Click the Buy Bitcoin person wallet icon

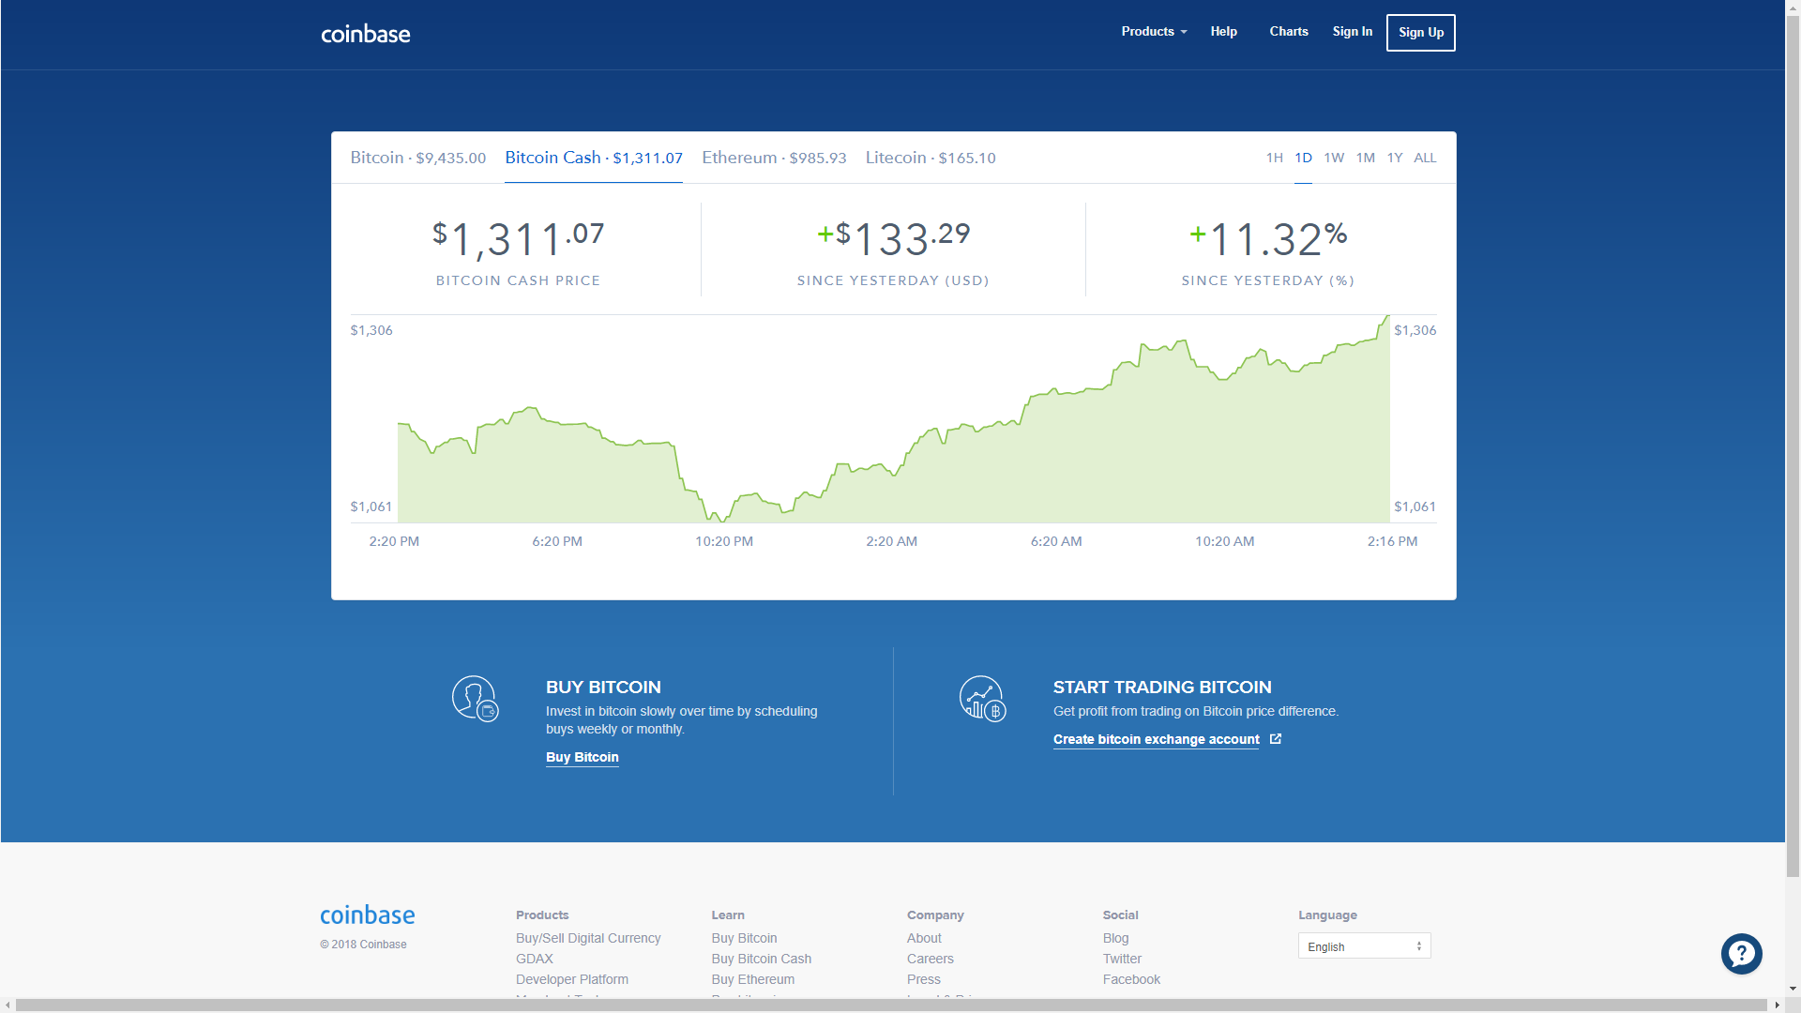point(475,699)
